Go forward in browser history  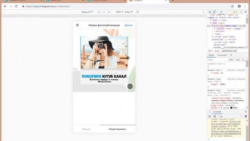[x=11, y=6]
